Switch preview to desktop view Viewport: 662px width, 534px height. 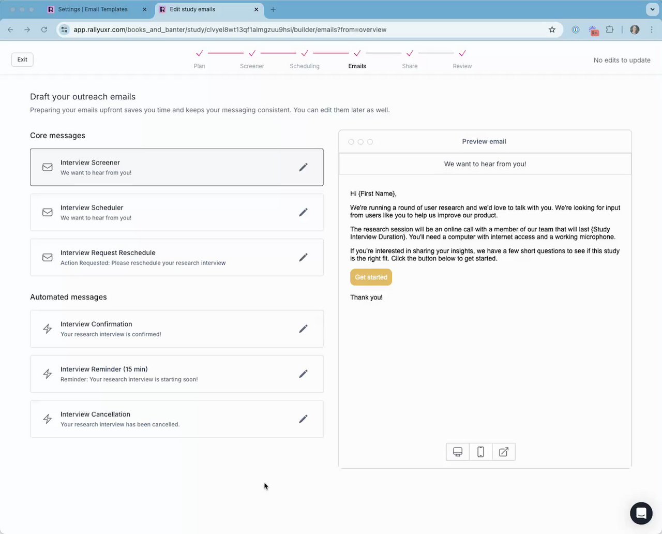coord(458,452)
